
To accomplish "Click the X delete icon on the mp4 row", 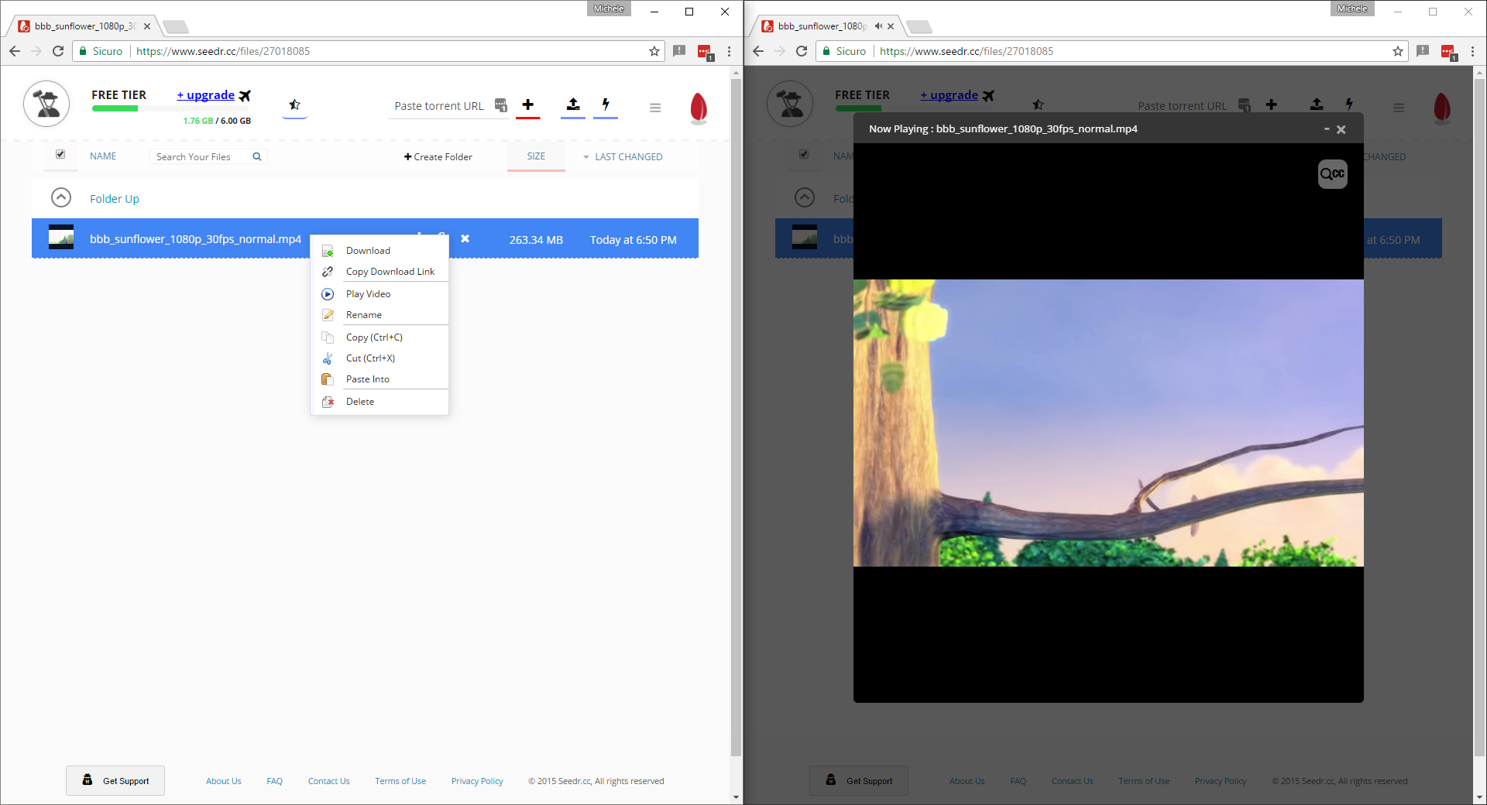I will point(465,238).
